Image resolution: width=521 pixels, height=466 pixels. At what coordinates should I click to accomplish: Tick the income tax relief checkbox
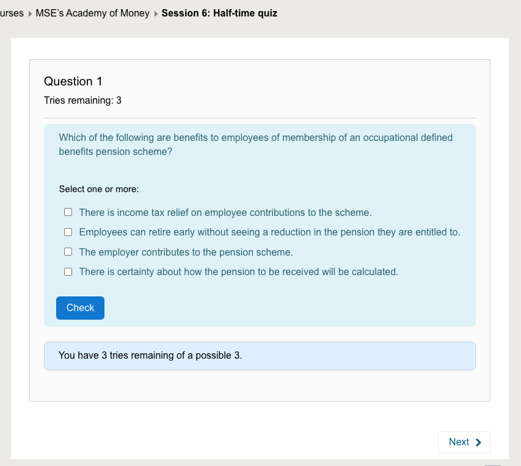point(68,212)
